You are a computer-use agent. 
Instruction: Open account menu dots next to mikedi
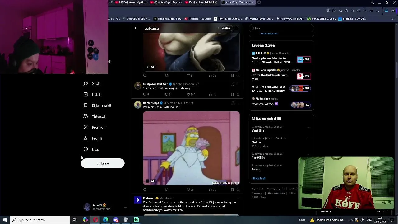point(125,207)
